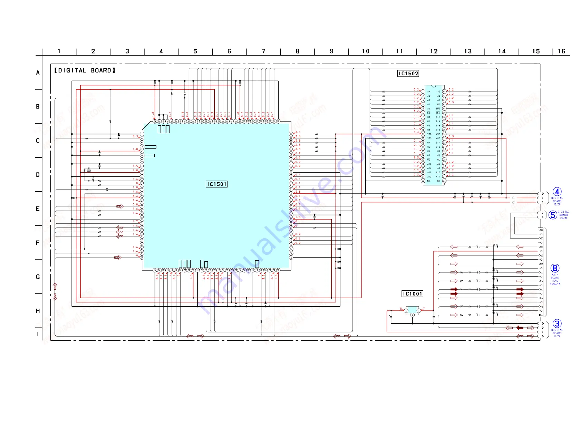Click column header 12
Image resolution: width=580 pixels, height=436 pixels.
click(434, 51)
